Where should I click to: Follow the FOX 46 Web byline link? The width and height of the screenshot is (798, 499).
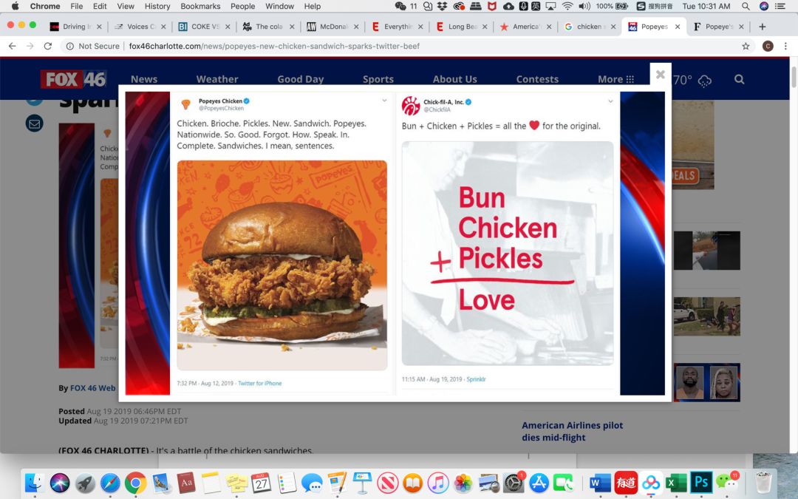click(92, 388)
